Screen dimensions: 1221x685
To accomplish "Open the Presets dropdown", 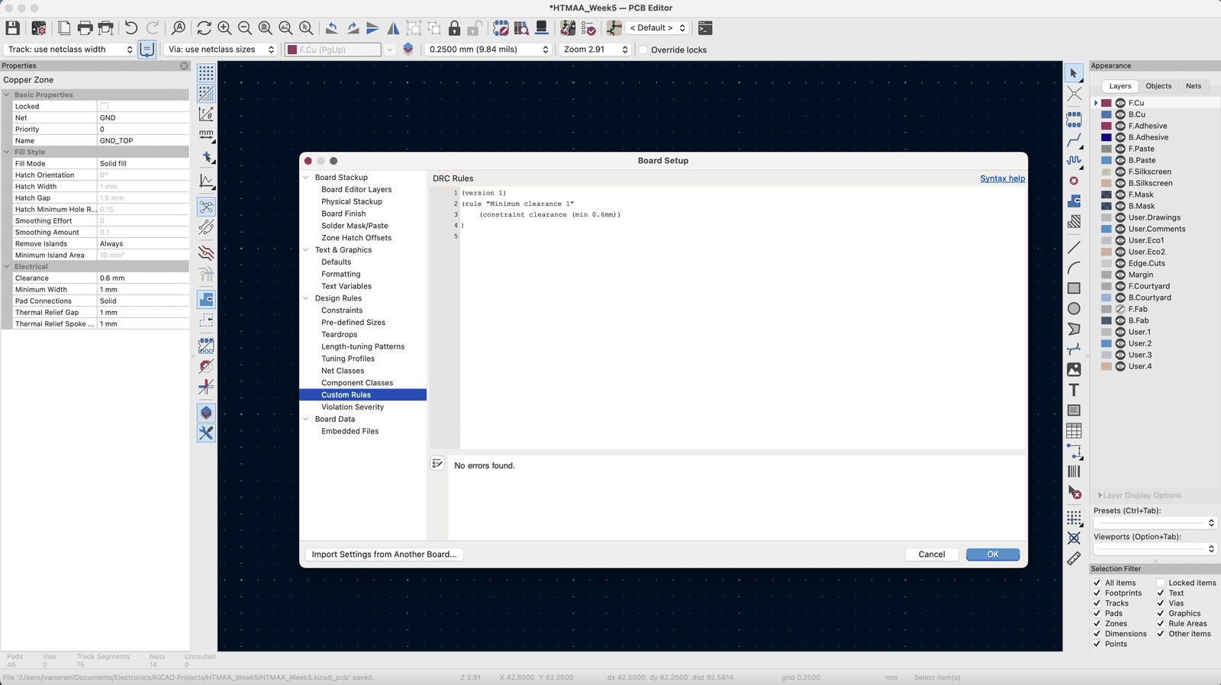I will click(x=1155, y=523).
